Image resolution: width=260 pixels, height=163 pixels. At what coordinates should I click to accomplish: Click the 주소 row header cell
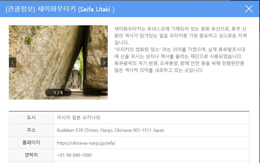pos(31,130)
